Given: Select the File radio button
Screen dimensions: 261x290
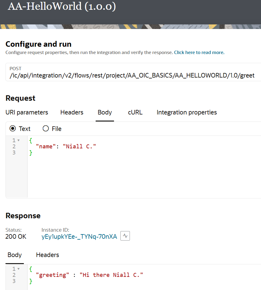Looking at the screenshot, I should (x=46, y=129).
